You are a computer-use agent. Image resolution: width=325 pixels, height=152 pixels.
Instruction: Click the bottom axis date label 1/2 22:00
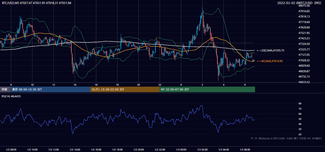160,149
